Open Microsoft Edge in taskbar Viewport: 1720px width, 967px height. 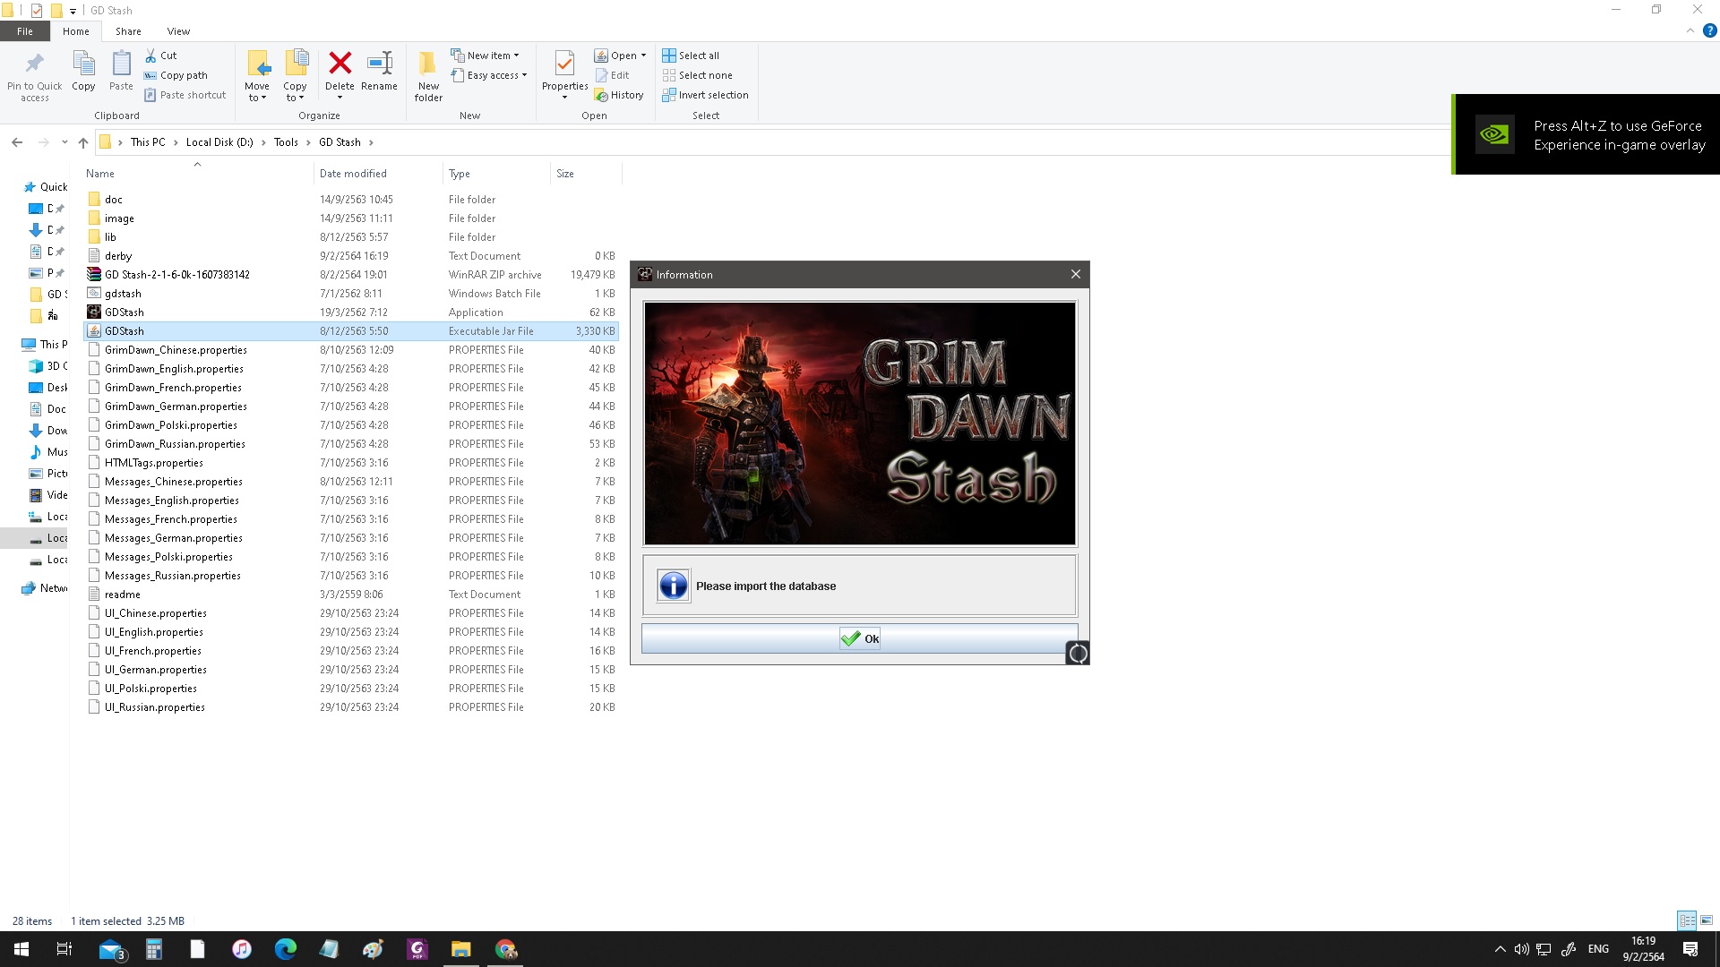point(286,949)
